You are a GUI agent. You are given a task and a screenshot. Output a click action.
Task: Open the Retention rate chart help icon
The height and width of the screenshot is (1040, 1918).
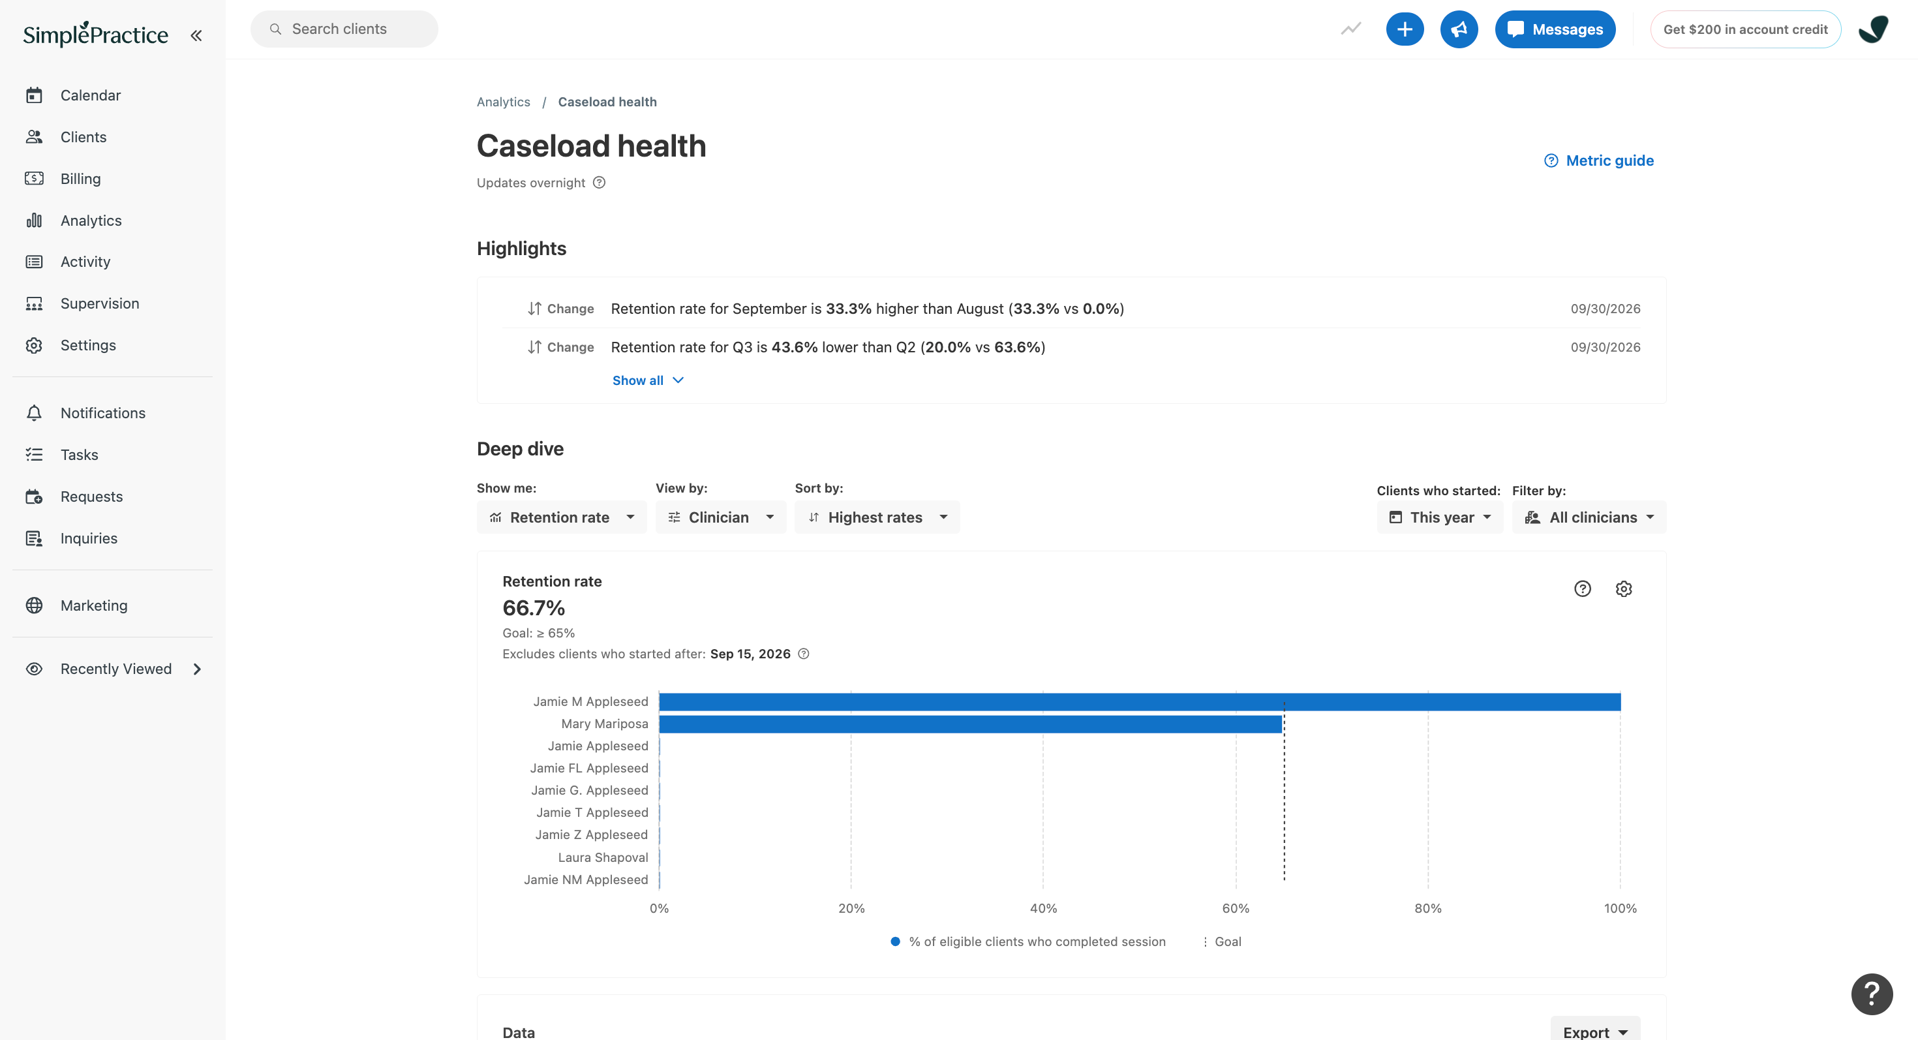pos(1582,589)
